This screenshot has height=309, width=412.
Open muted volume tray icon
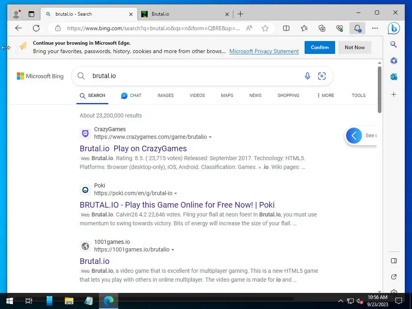(360, 301)
